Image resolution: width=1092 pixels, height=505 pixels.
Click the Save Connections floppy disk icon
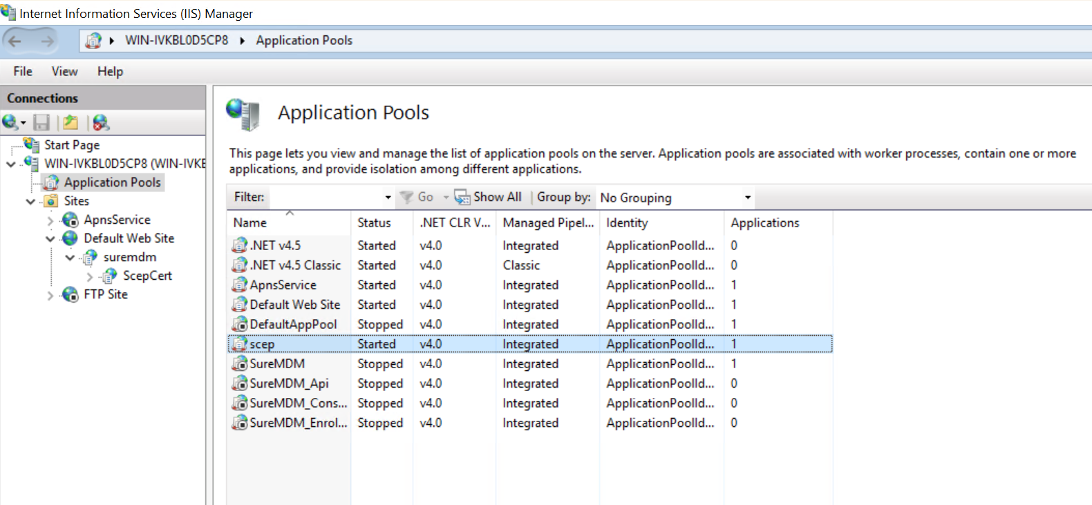(41, 123)
